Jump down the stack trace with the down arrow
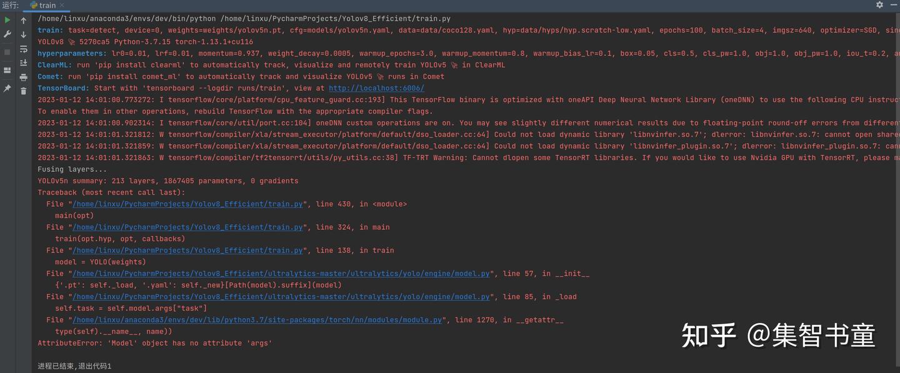The image size is (900, 373). (24, 35)
